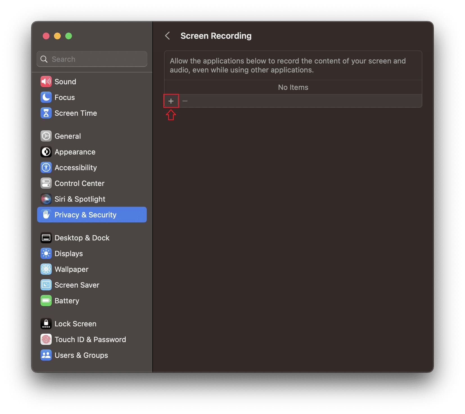465x414 pixels.
Task: Click the Siri & Spotlight orb icon
Action: 46,199
